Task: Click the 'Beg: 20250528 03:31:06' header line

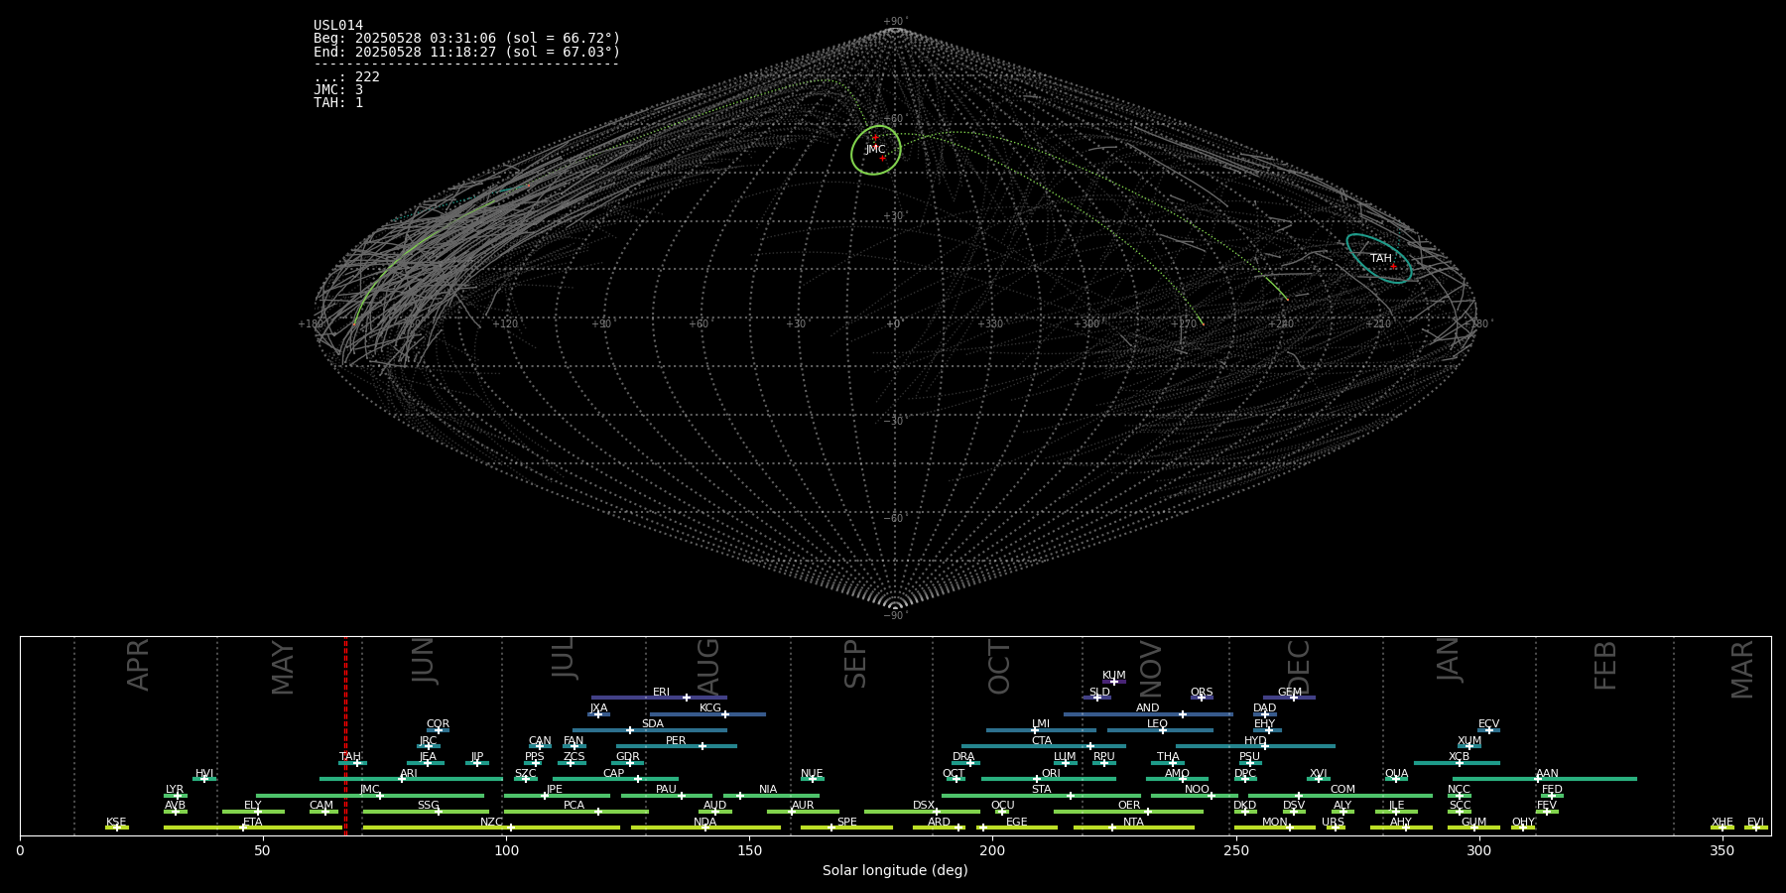Action: (466, 39)
